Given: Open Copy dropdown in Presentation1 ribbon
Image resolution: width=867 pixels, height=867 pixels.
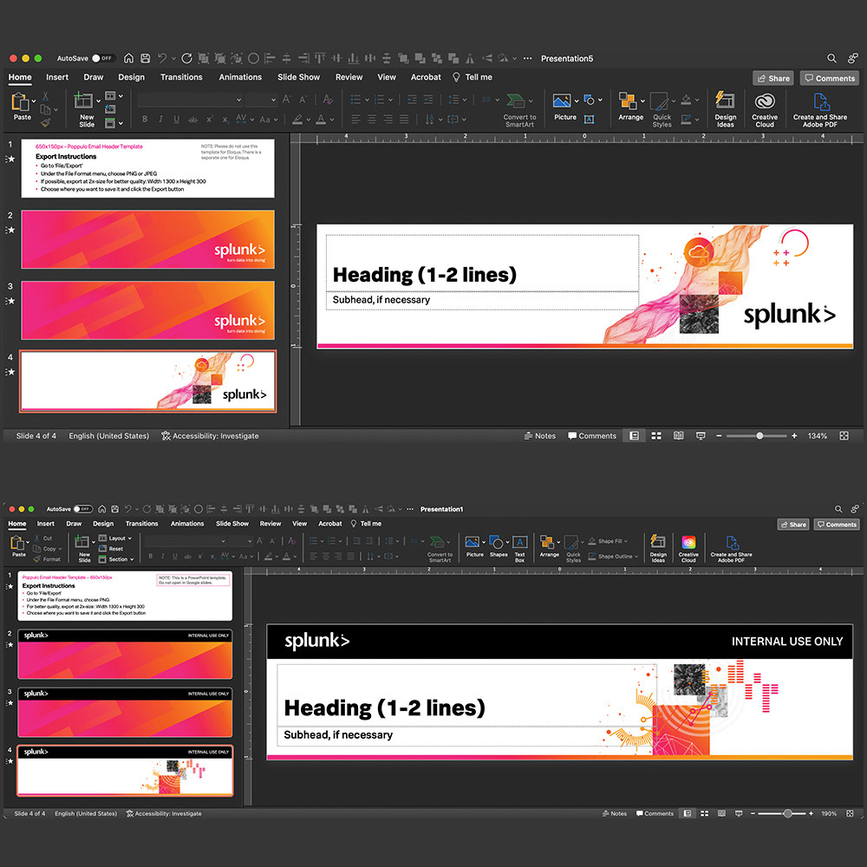Looking at the screenshot, I should (48, 549).
